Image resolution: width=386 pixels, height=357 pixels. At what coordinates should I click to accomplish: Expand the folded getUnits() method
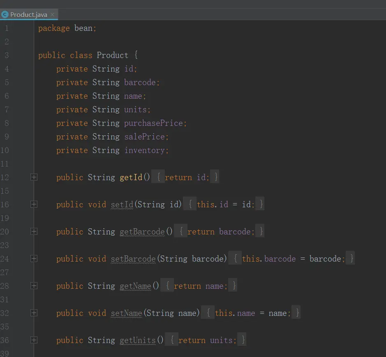coord(34,340)
